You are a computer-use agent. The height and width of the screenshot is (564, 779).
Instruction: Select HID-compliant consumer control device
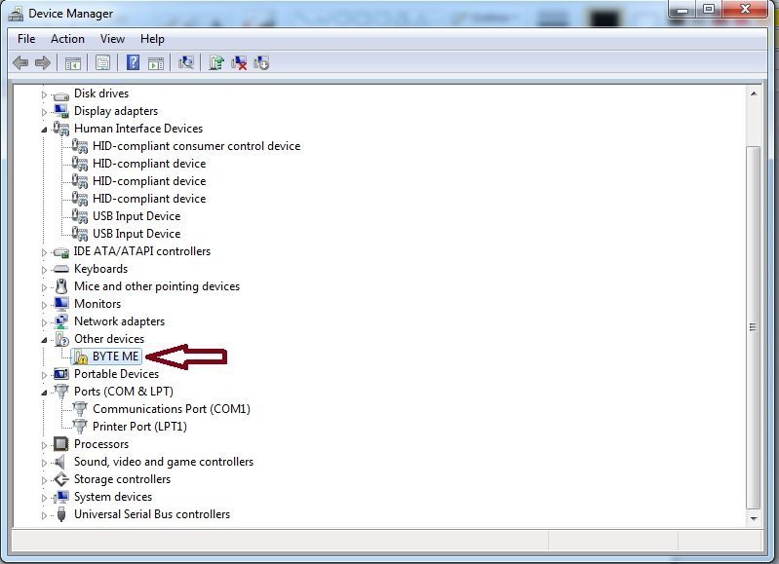coord(196,146)
